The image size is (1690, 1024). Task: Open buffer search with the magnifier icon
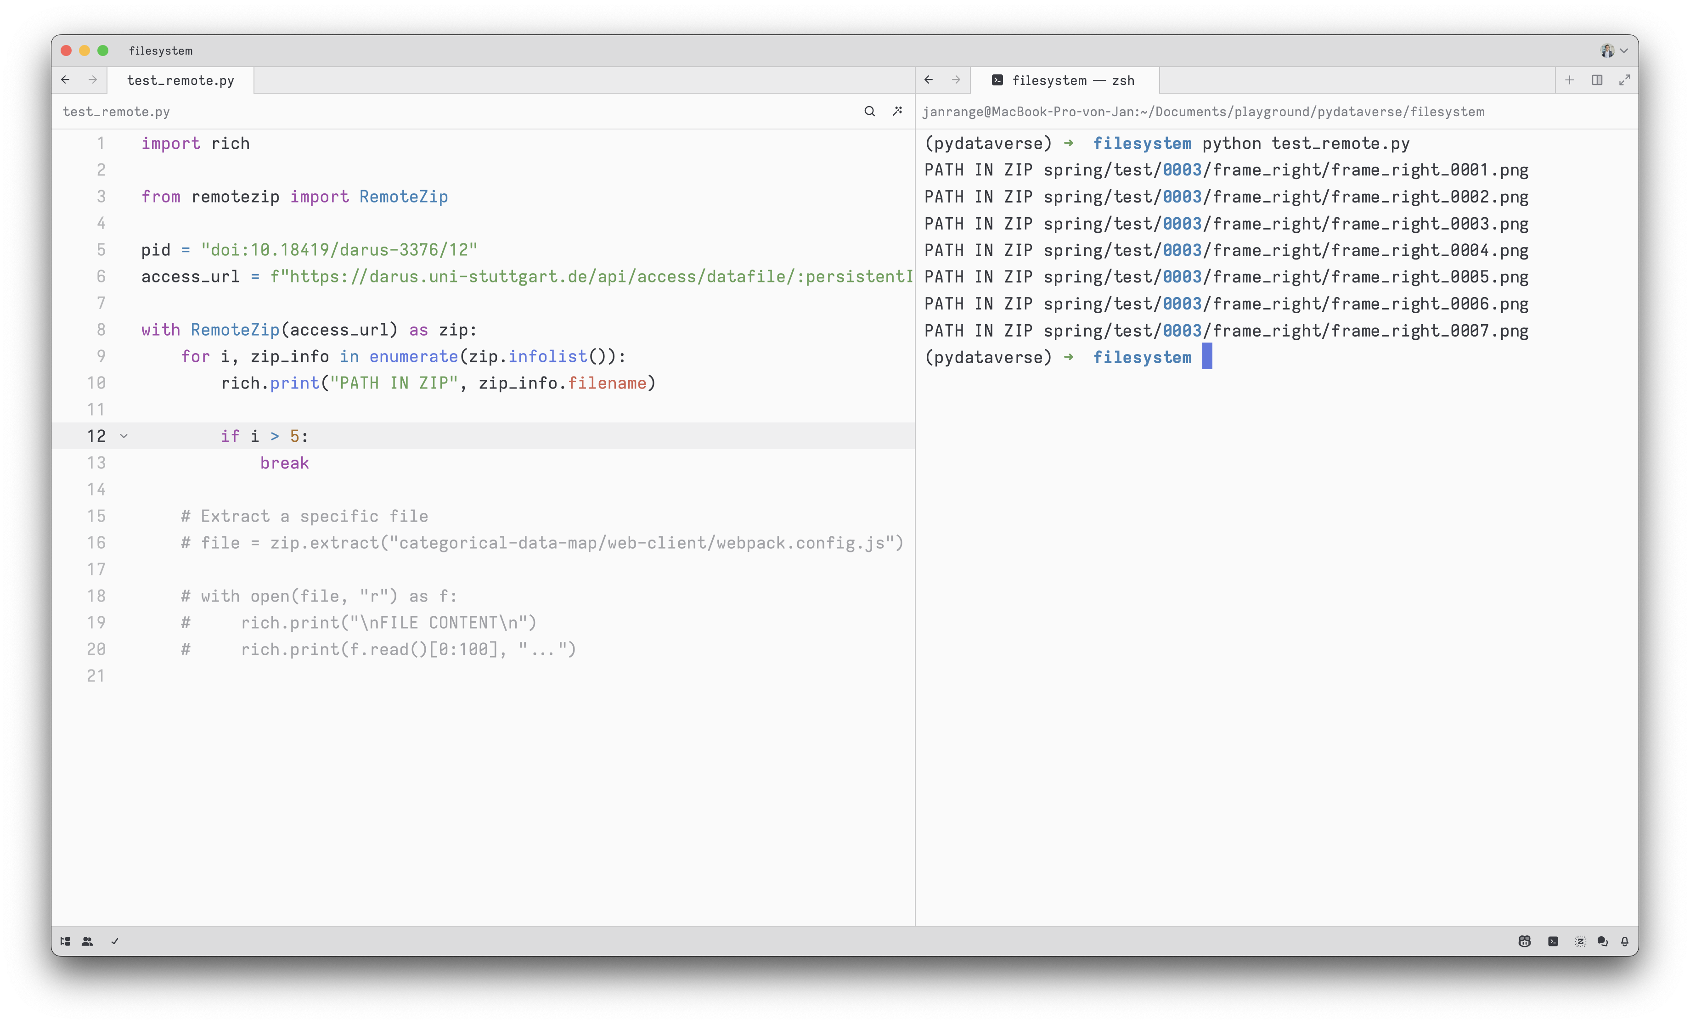tap(869, 111)
